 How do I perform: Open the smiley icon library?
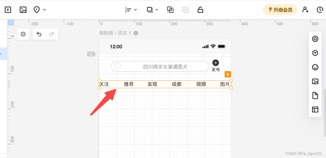click(315, 67)
